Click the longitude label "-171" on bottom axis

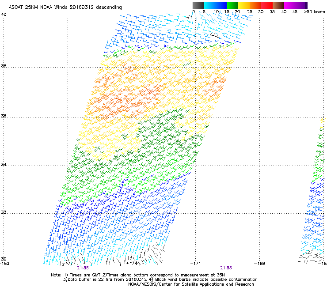tap(196, 264)
